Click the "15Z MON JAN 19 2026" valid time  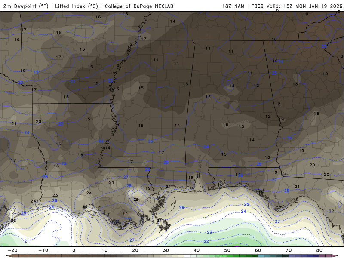[313, 6]
